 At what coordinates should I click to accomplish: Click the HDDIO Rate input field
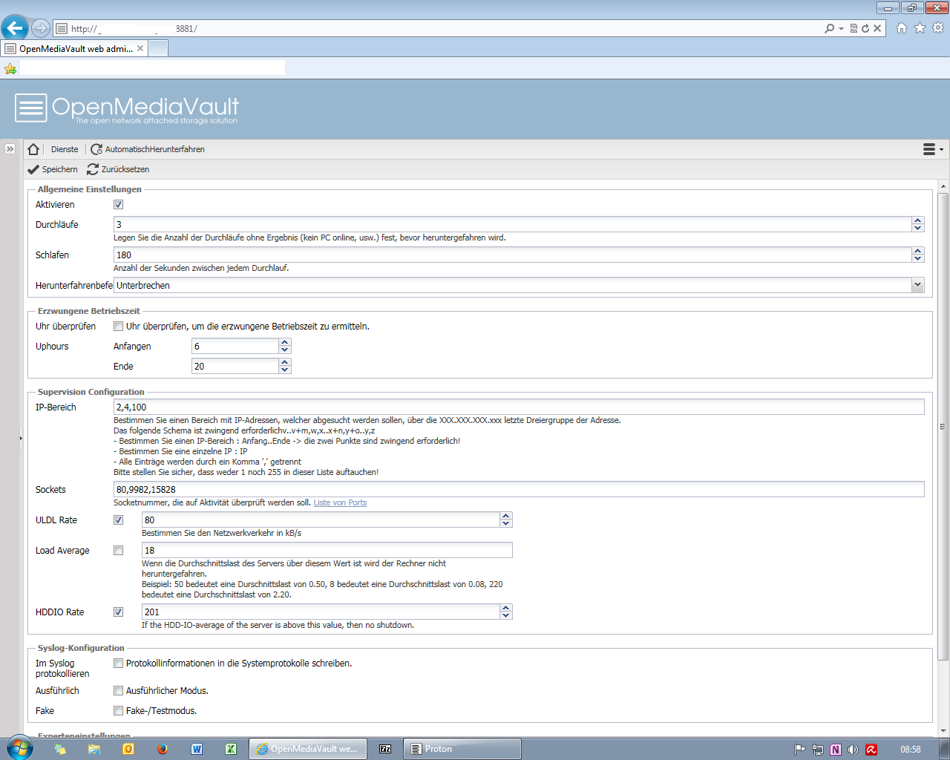(x=321, y=612)
